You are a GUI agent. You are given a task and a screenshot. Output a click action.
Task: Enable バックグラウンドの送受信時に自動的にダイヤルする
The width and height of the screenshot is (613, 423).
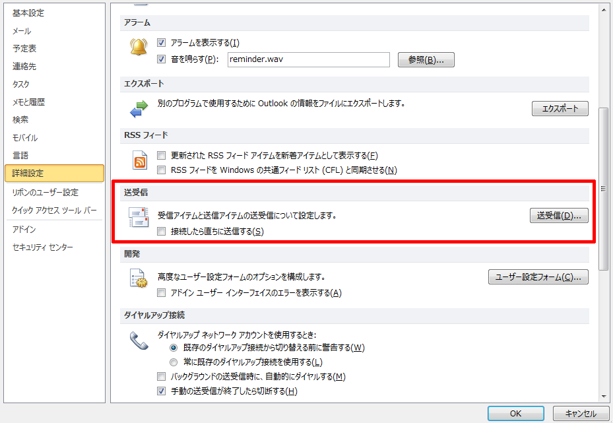pos(161,377)
